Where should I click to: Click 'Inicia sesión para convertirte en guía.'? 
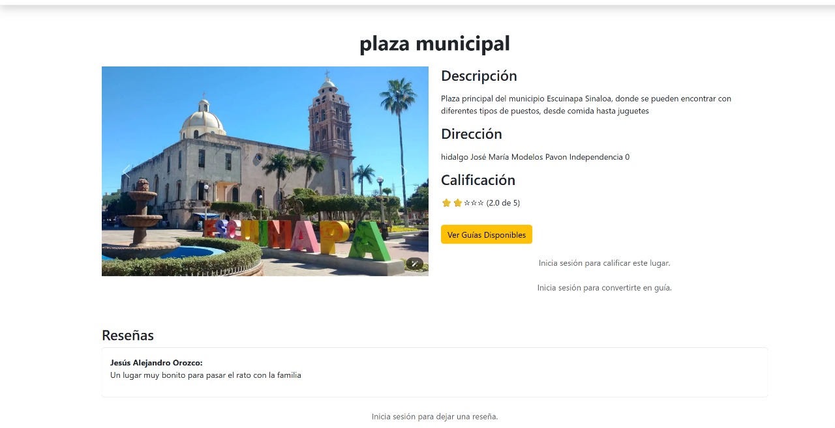click(605, 288)
